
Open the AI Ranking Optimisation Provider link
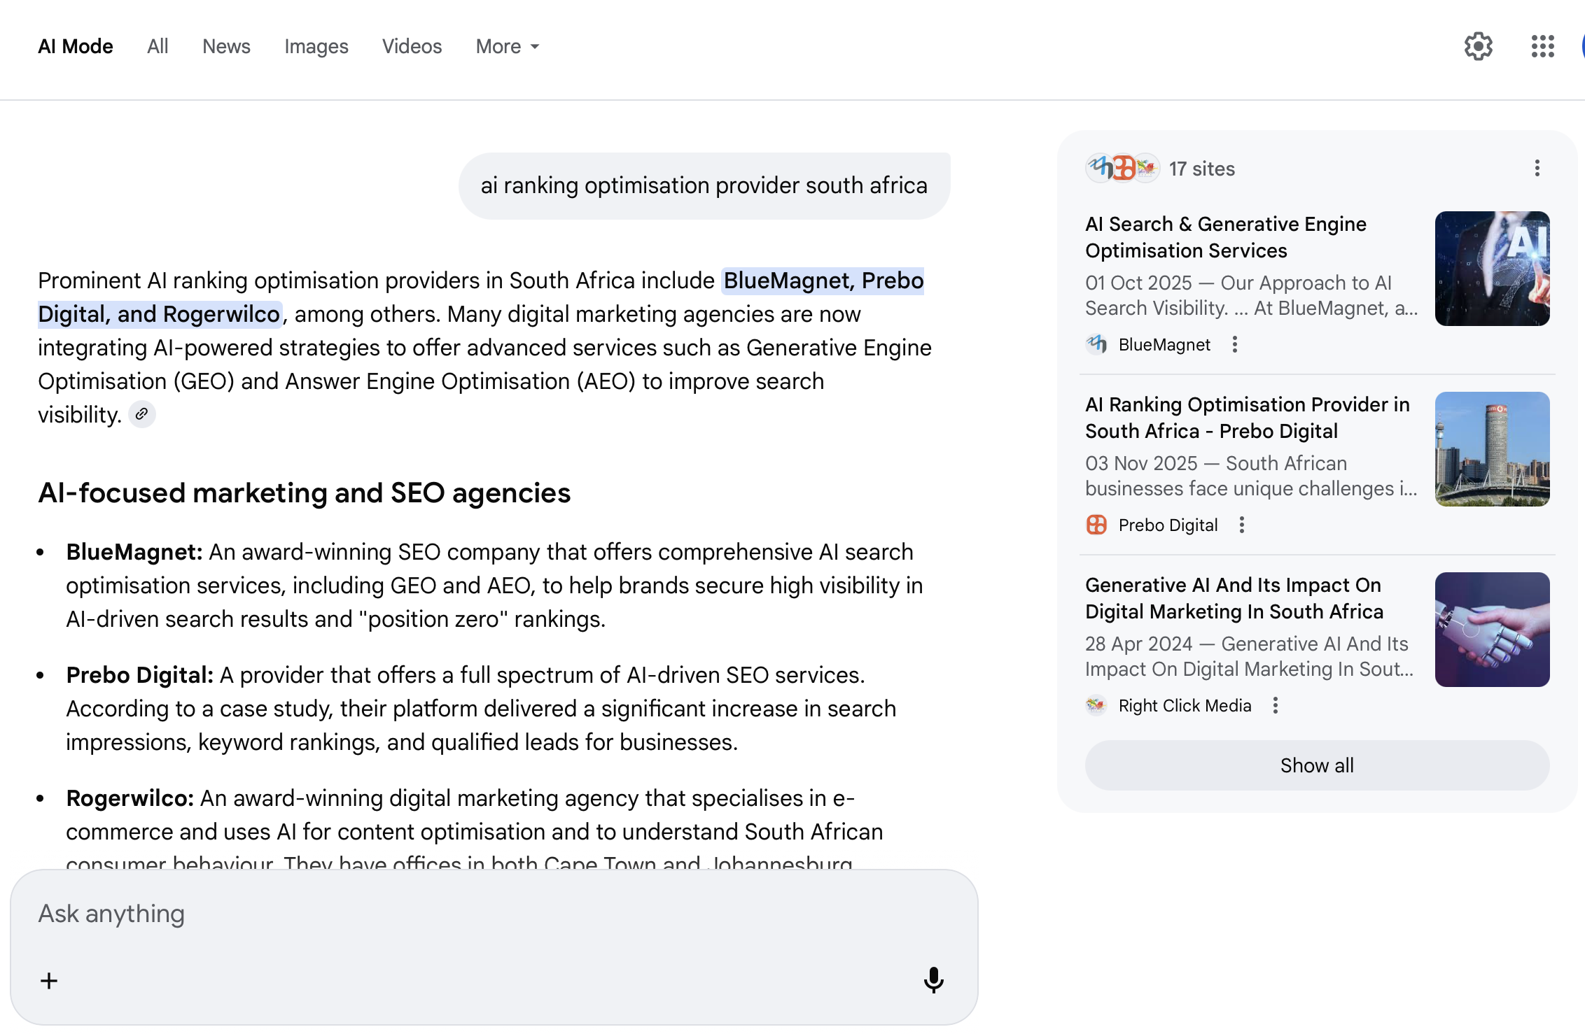[1247, 418]
